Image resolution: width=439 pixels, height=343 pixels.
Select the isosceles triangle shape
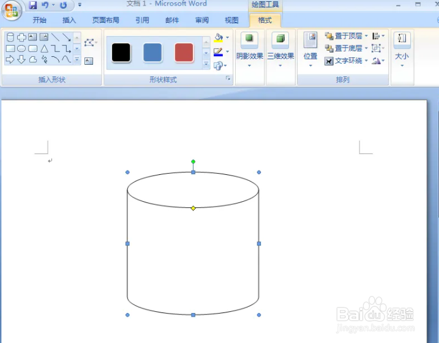(44, 49)
